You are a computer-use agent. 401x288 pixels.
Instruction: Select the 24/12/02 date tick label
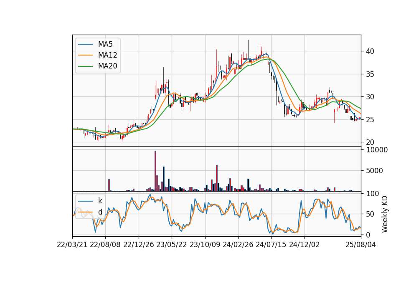point(305,245)
